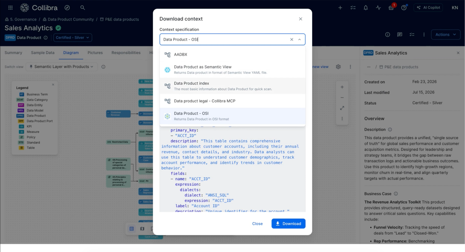This screenshot has height=252, width=465.
Task: Switch to the Pictures tab
Action: (x=95, y=53)
